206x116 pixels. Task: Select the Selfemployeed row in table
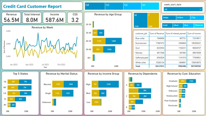pyautogui.click(x=168, y=58)
